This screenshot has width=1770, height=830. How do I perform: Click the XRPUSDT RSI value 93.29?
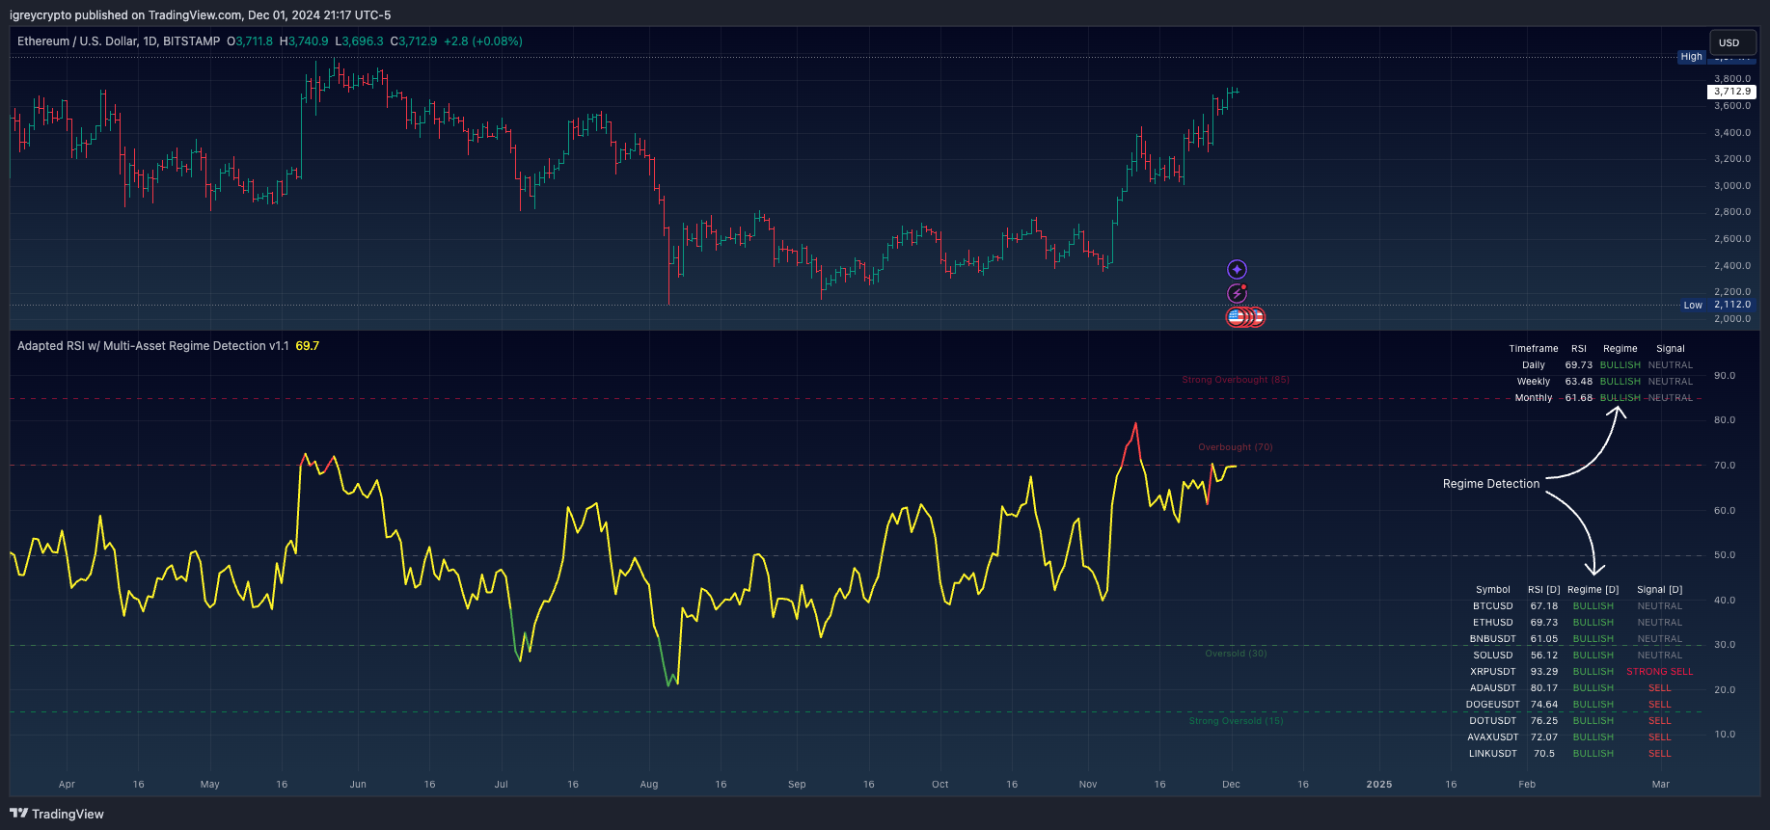(1544, 672)
